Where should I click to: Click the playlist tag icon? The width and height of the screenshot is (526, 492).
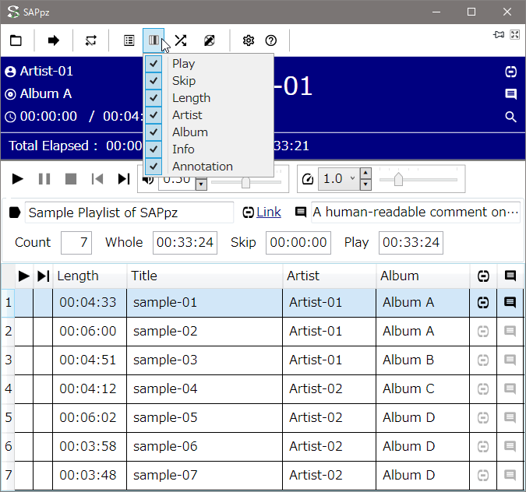(x=15, y=213)
